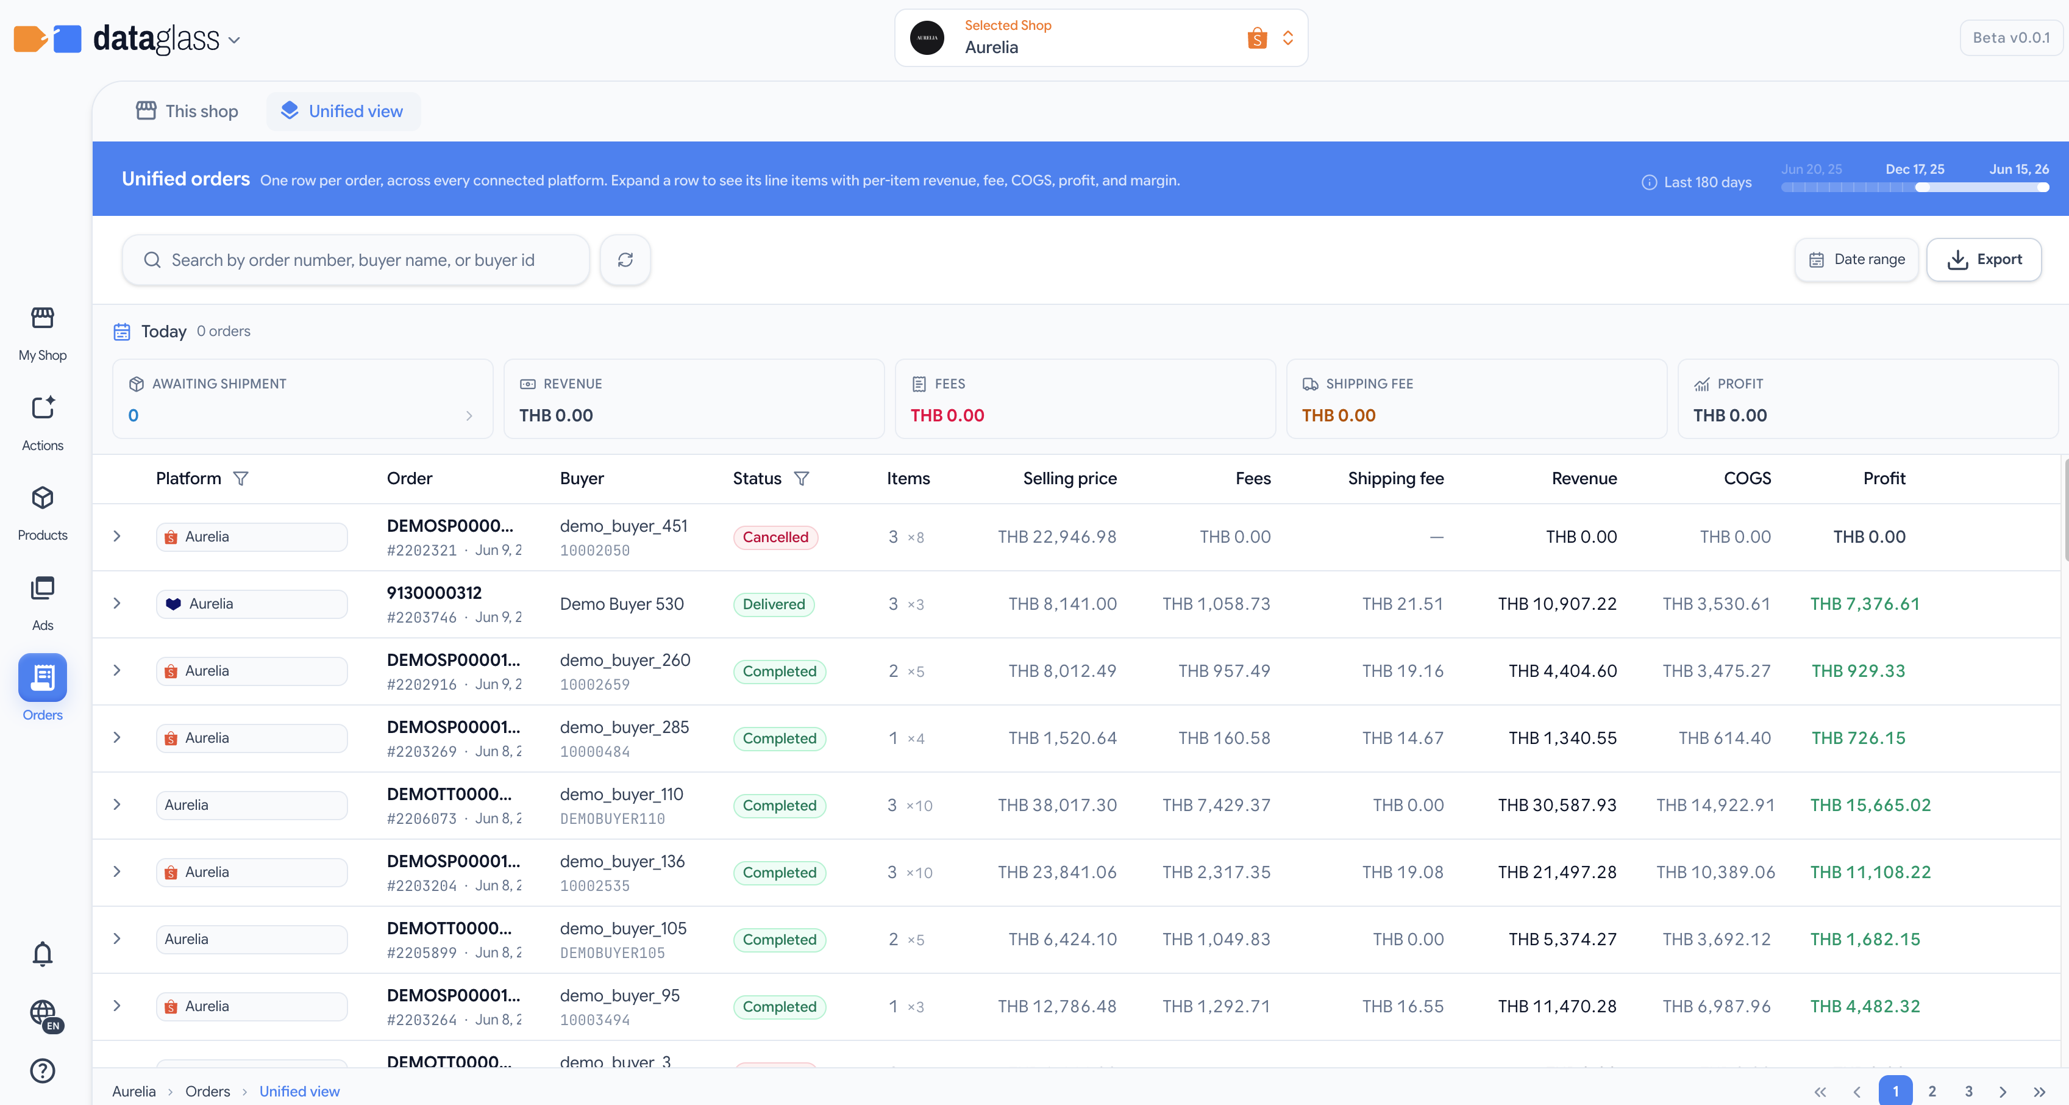Viewport: 2069px width, 1105px height.
Task: Open the Date range picker
Action: [x=1856, y=260]
